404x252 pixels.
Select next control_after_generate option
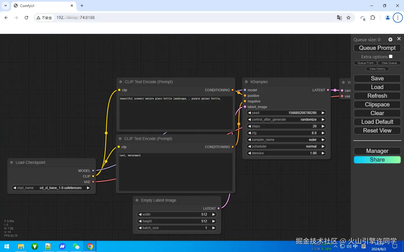(x=323, y=120)
